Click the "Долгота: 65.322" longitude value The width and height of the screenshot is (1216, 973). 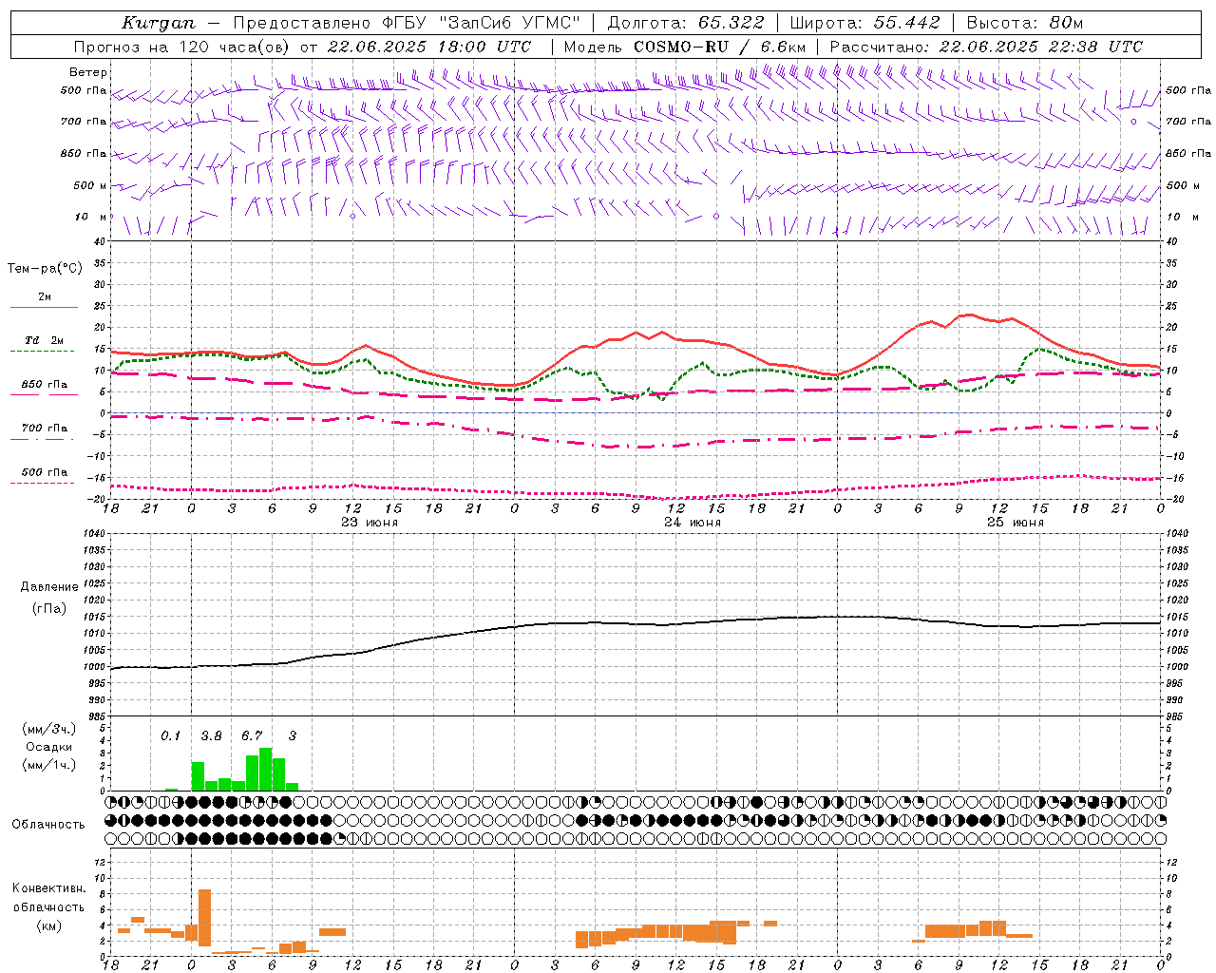[x=686, y=23]
